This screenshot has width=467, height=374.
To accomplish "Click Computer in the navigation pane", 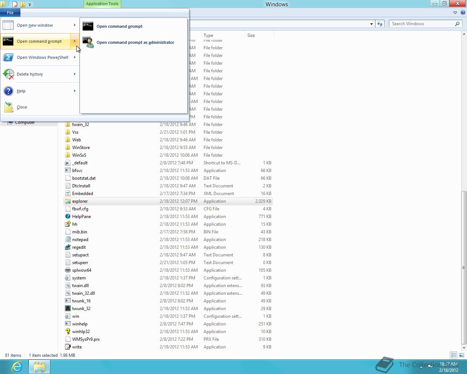I will click(25, 123).
